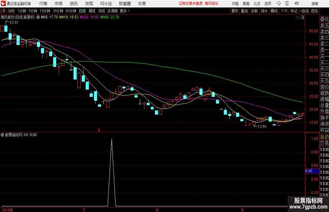
Task: Click the MA60: 22.76 value label
Action: [110, 17]
